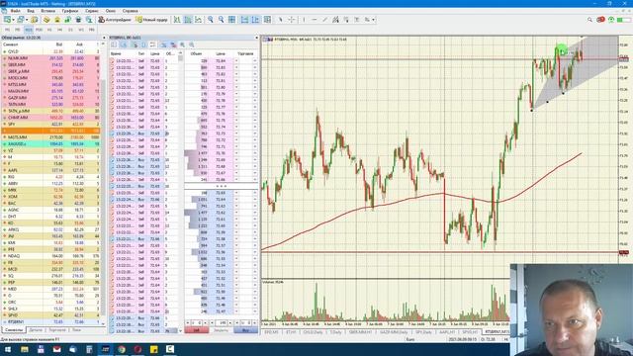Open Opera browser from the taskbar
Image resolution: width=633 pixels, height=356 pixels.
click(137, 349)
